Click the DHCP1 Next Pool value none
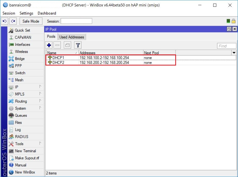This screenshot has width=238, height=177. click(148, 58)
